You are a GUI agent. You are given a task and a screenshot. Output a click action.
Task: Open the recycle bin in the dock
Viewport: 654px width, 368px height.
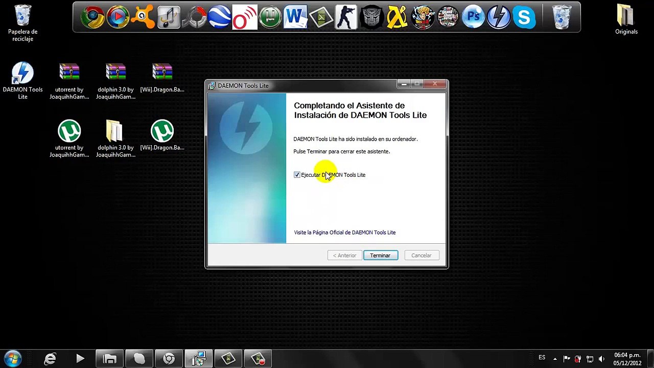pos(562,17)
